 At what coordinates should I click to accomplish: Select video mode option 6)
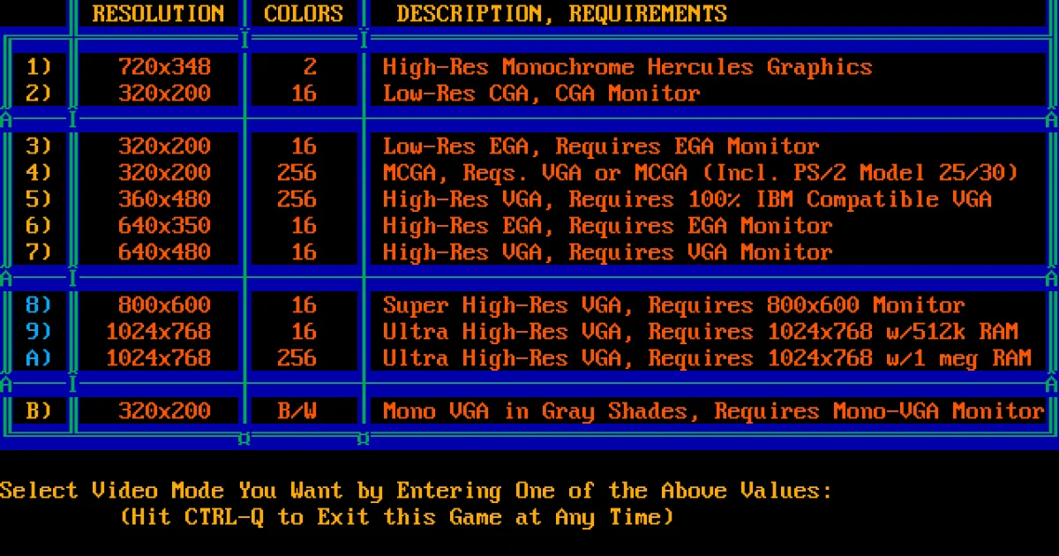38,226
